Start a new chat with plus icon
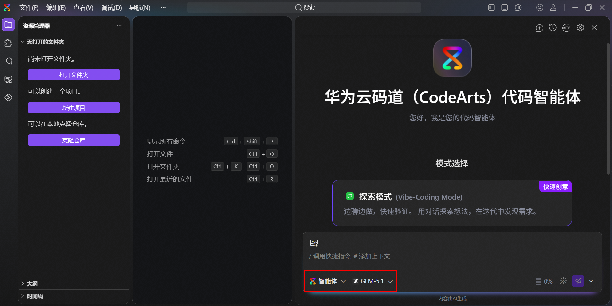Screen dimensions: 612x306 click(x=539, y=28)
